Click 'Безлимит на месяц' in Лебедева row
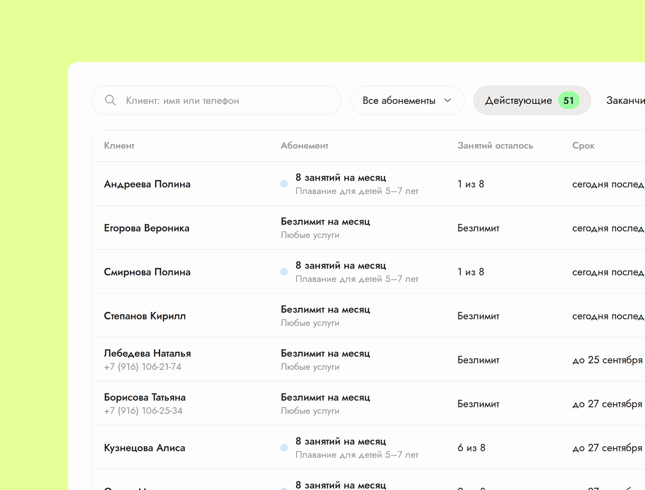This screenshot has height=490, width=645. tap(325, 353)
